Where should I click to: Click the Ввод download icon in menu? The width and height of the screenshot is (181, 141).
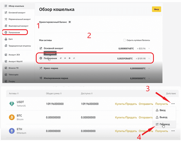click(x=157, y=110)
